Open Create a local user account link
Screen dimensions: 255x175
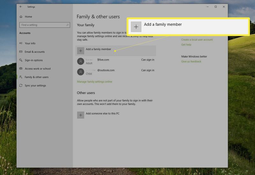[197, 39]
